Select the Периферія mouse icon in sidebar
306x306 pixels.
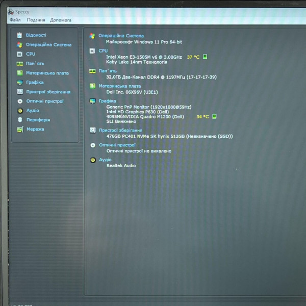20,120
